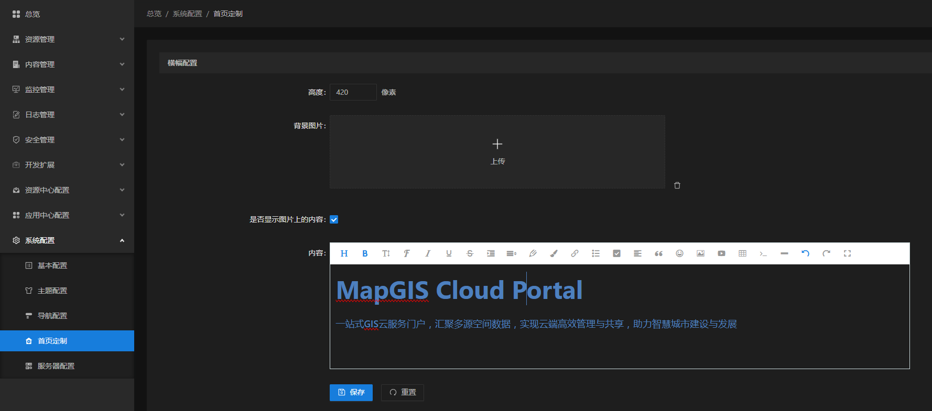
Task: Open 总览 in the sidebar
Action: pos(67,14)
